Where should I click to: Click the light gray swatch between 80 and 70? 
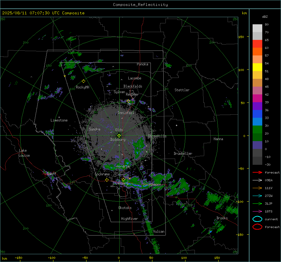(x=257, y=28)
